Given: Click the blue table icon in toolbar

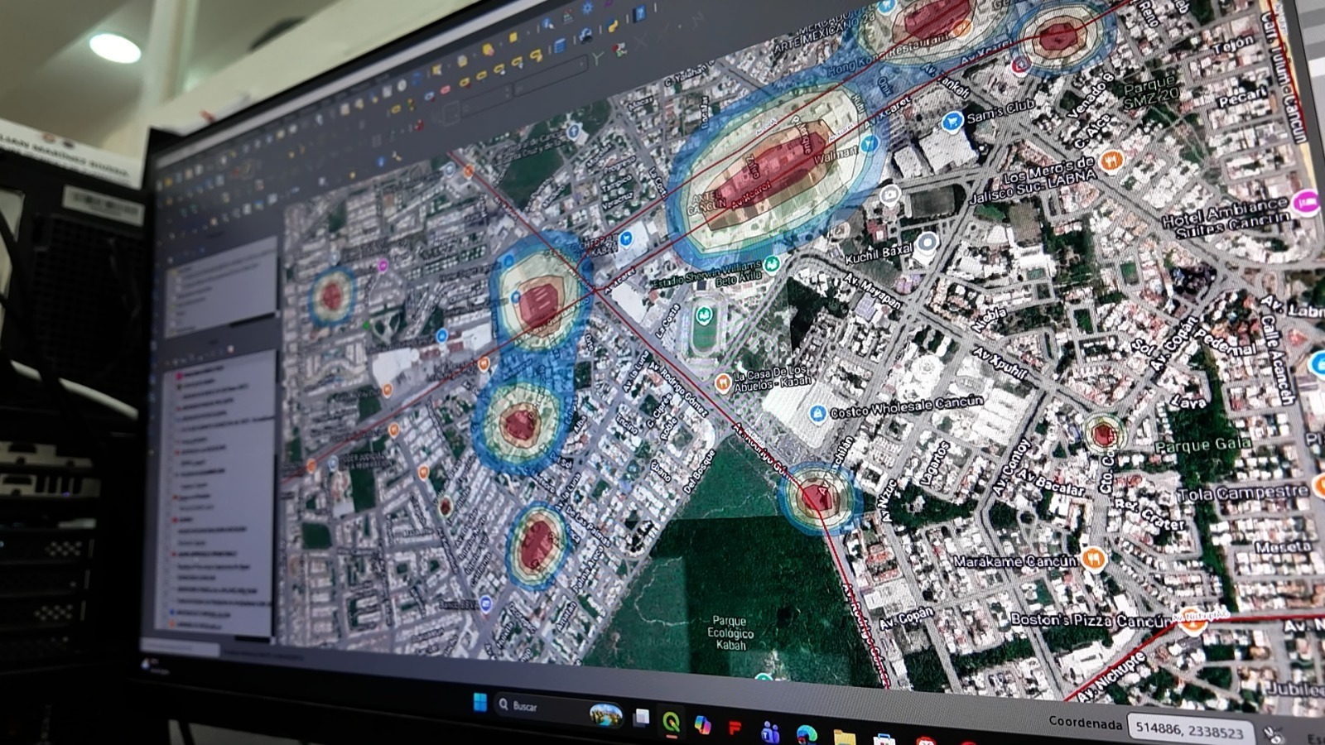Looking at the screenshot, I should coord(560,46).
